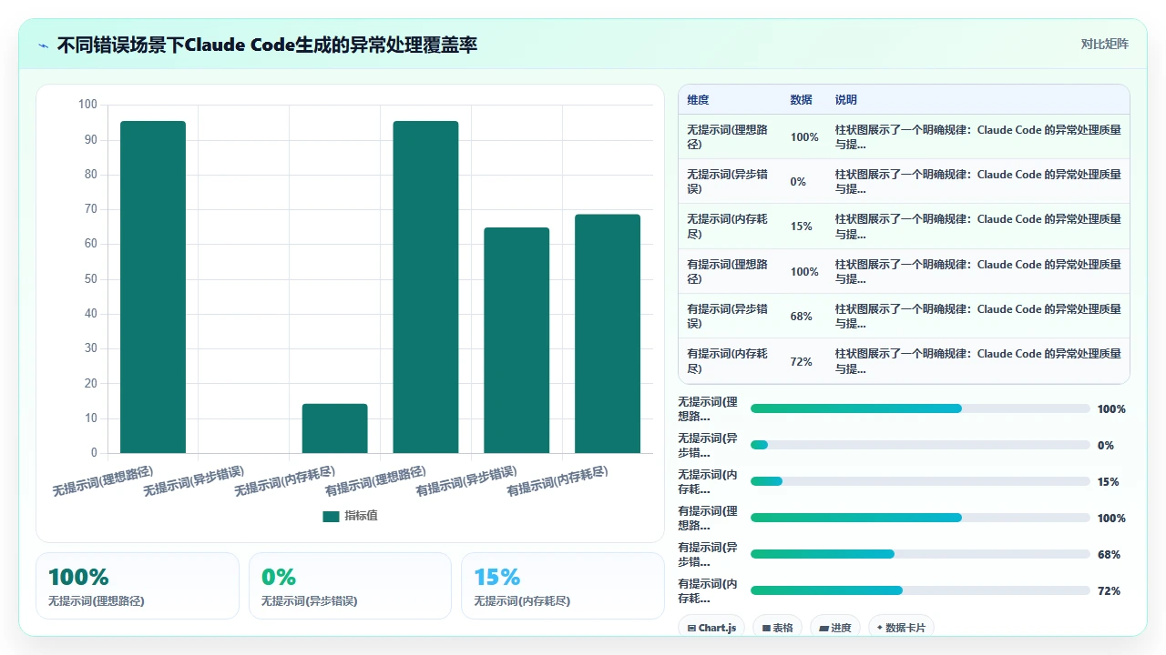Click the 72% value beside the progress bar

tap(1109, 590)
